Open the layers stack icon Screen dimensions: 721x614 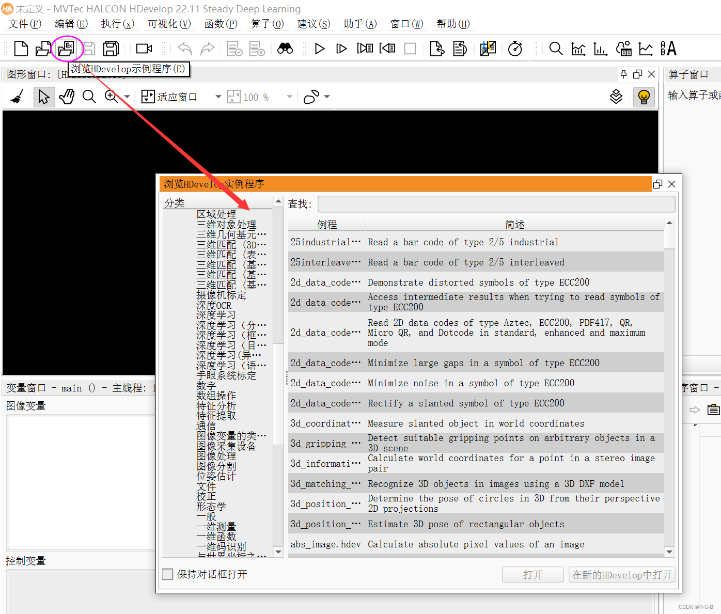tap(616, 97)
